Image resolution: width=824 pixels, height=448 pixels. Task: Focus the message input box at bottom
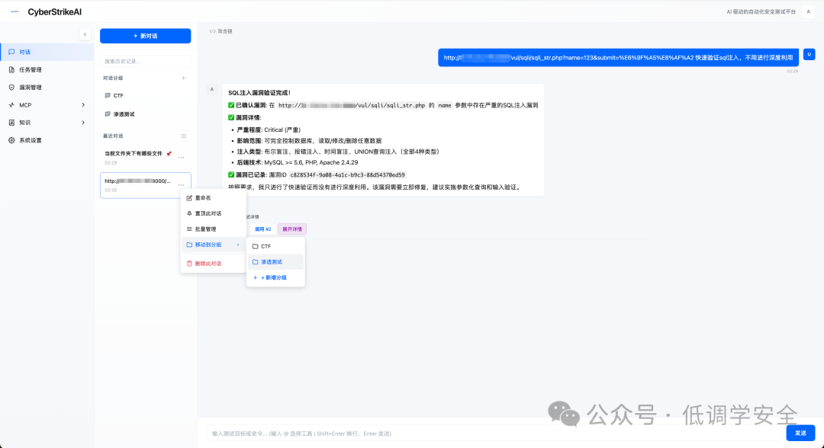494,434
